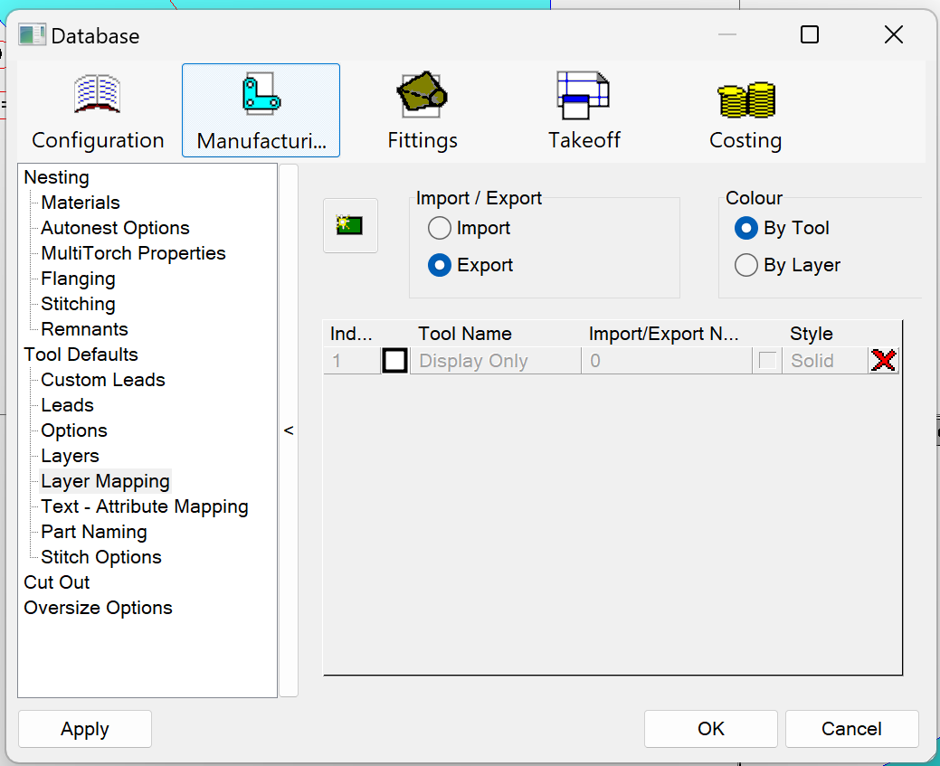
Task: Choose colour By Layer option
Action: (746, 265)
